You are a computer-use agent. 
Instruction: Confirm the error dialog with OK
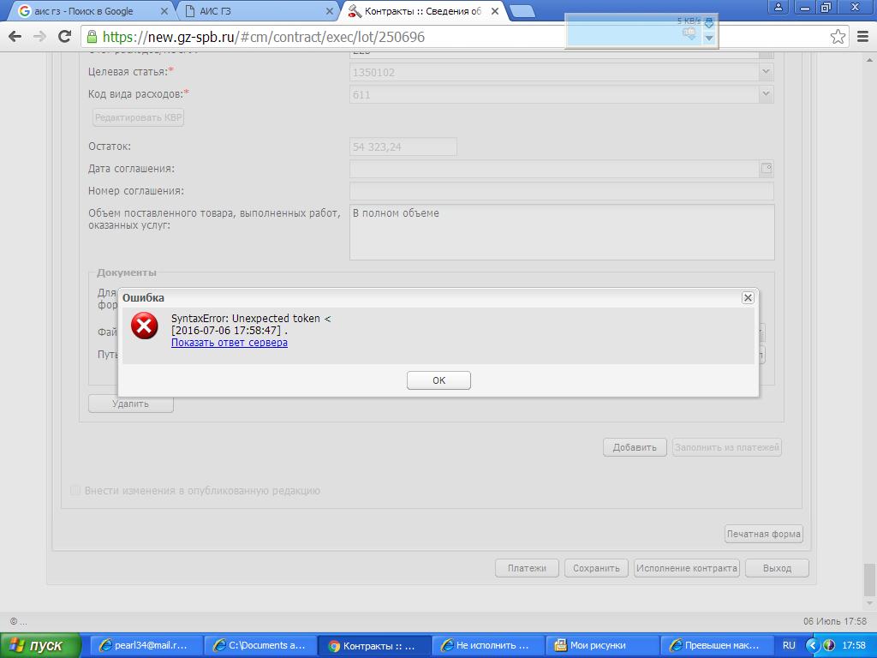click(438, 380)
